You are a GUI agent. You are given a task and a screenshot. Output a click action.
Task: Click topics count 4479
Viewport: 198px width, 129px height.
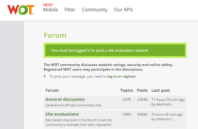pyautogui.click(x=127, y=100)
